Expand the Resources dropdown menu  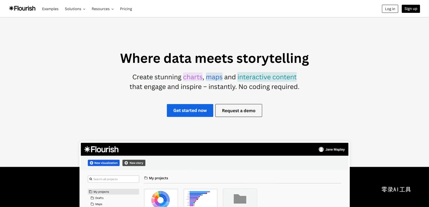102,9
